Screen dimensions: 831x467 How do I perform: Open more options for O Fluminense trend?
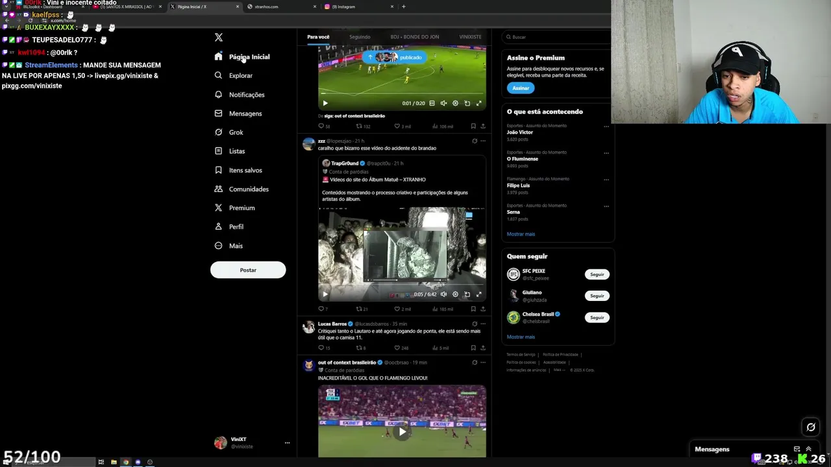[x=606, y=153]
